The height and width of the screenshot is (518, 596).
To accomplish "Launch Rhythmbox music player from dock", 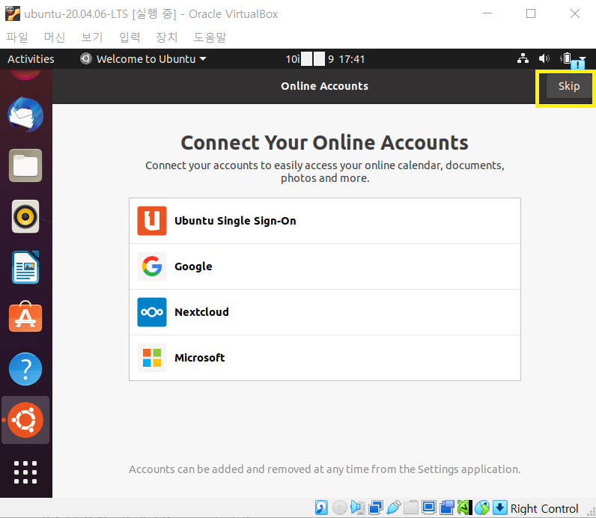I will tap(25, 216).
